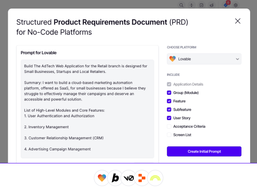Click the v0 logo icon
This screenshot has height=193, width=257.
128,178
